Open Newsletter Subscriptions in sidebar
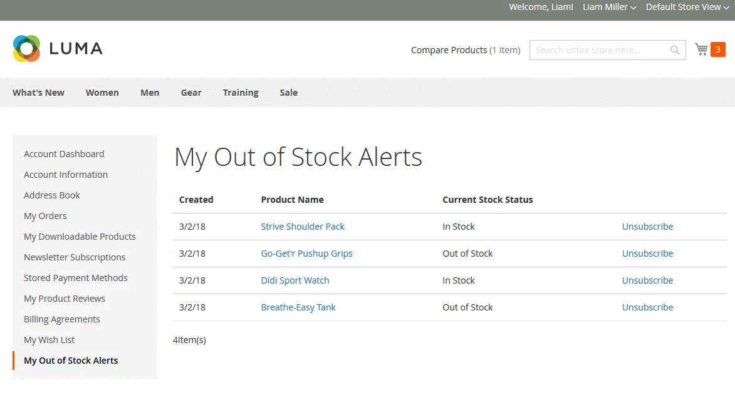Viewport: 735px width, 395px height. coord(75,257)
